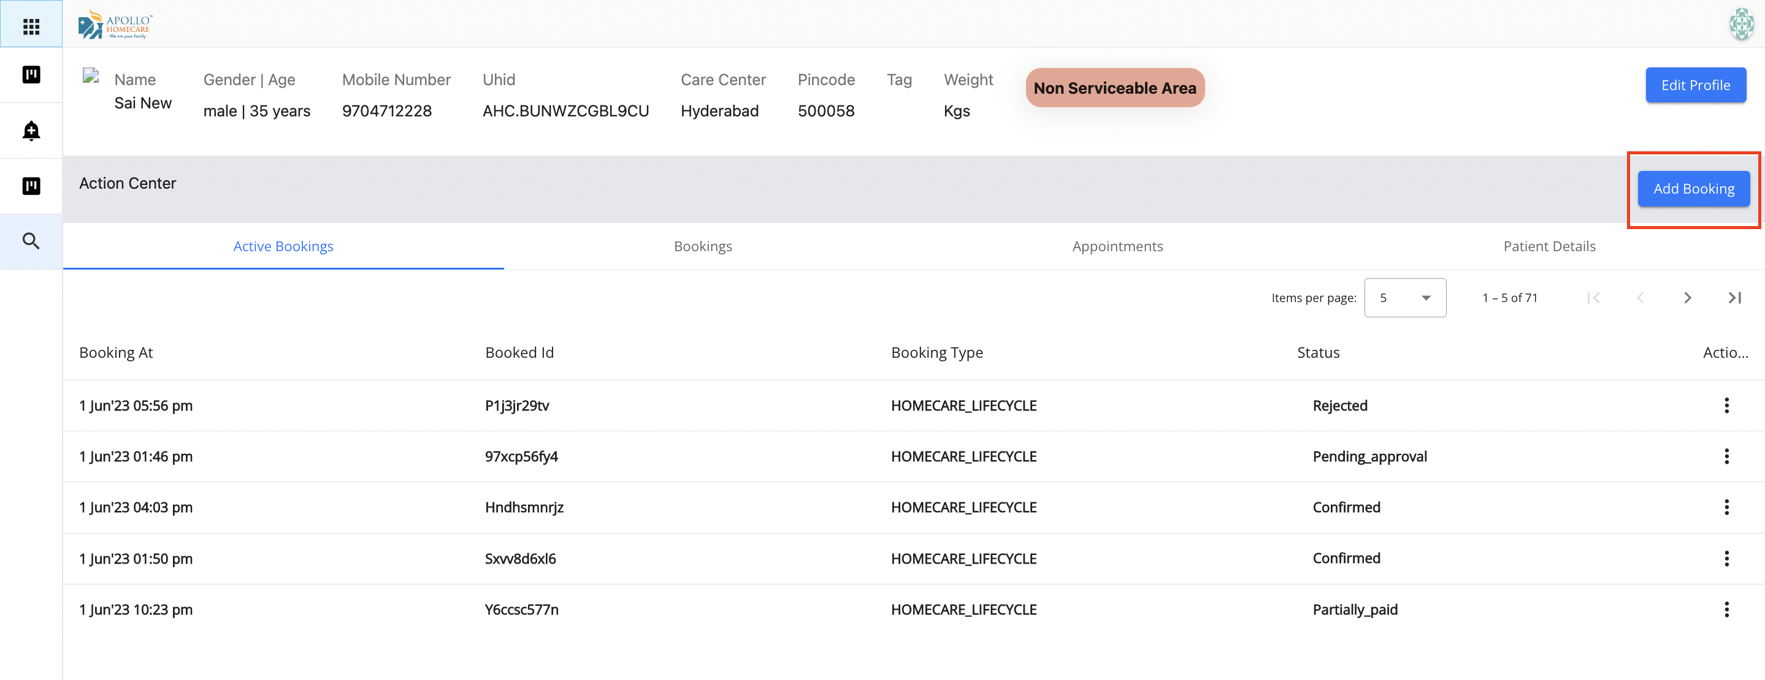Image resolution: width=1765 pixels, height=680 pixels.
Task: Select booking row P1j3jr29tv
Action: [x=516, y=406]
